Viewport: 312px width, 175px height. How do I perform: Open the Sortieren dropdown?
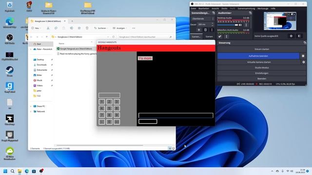101,28
